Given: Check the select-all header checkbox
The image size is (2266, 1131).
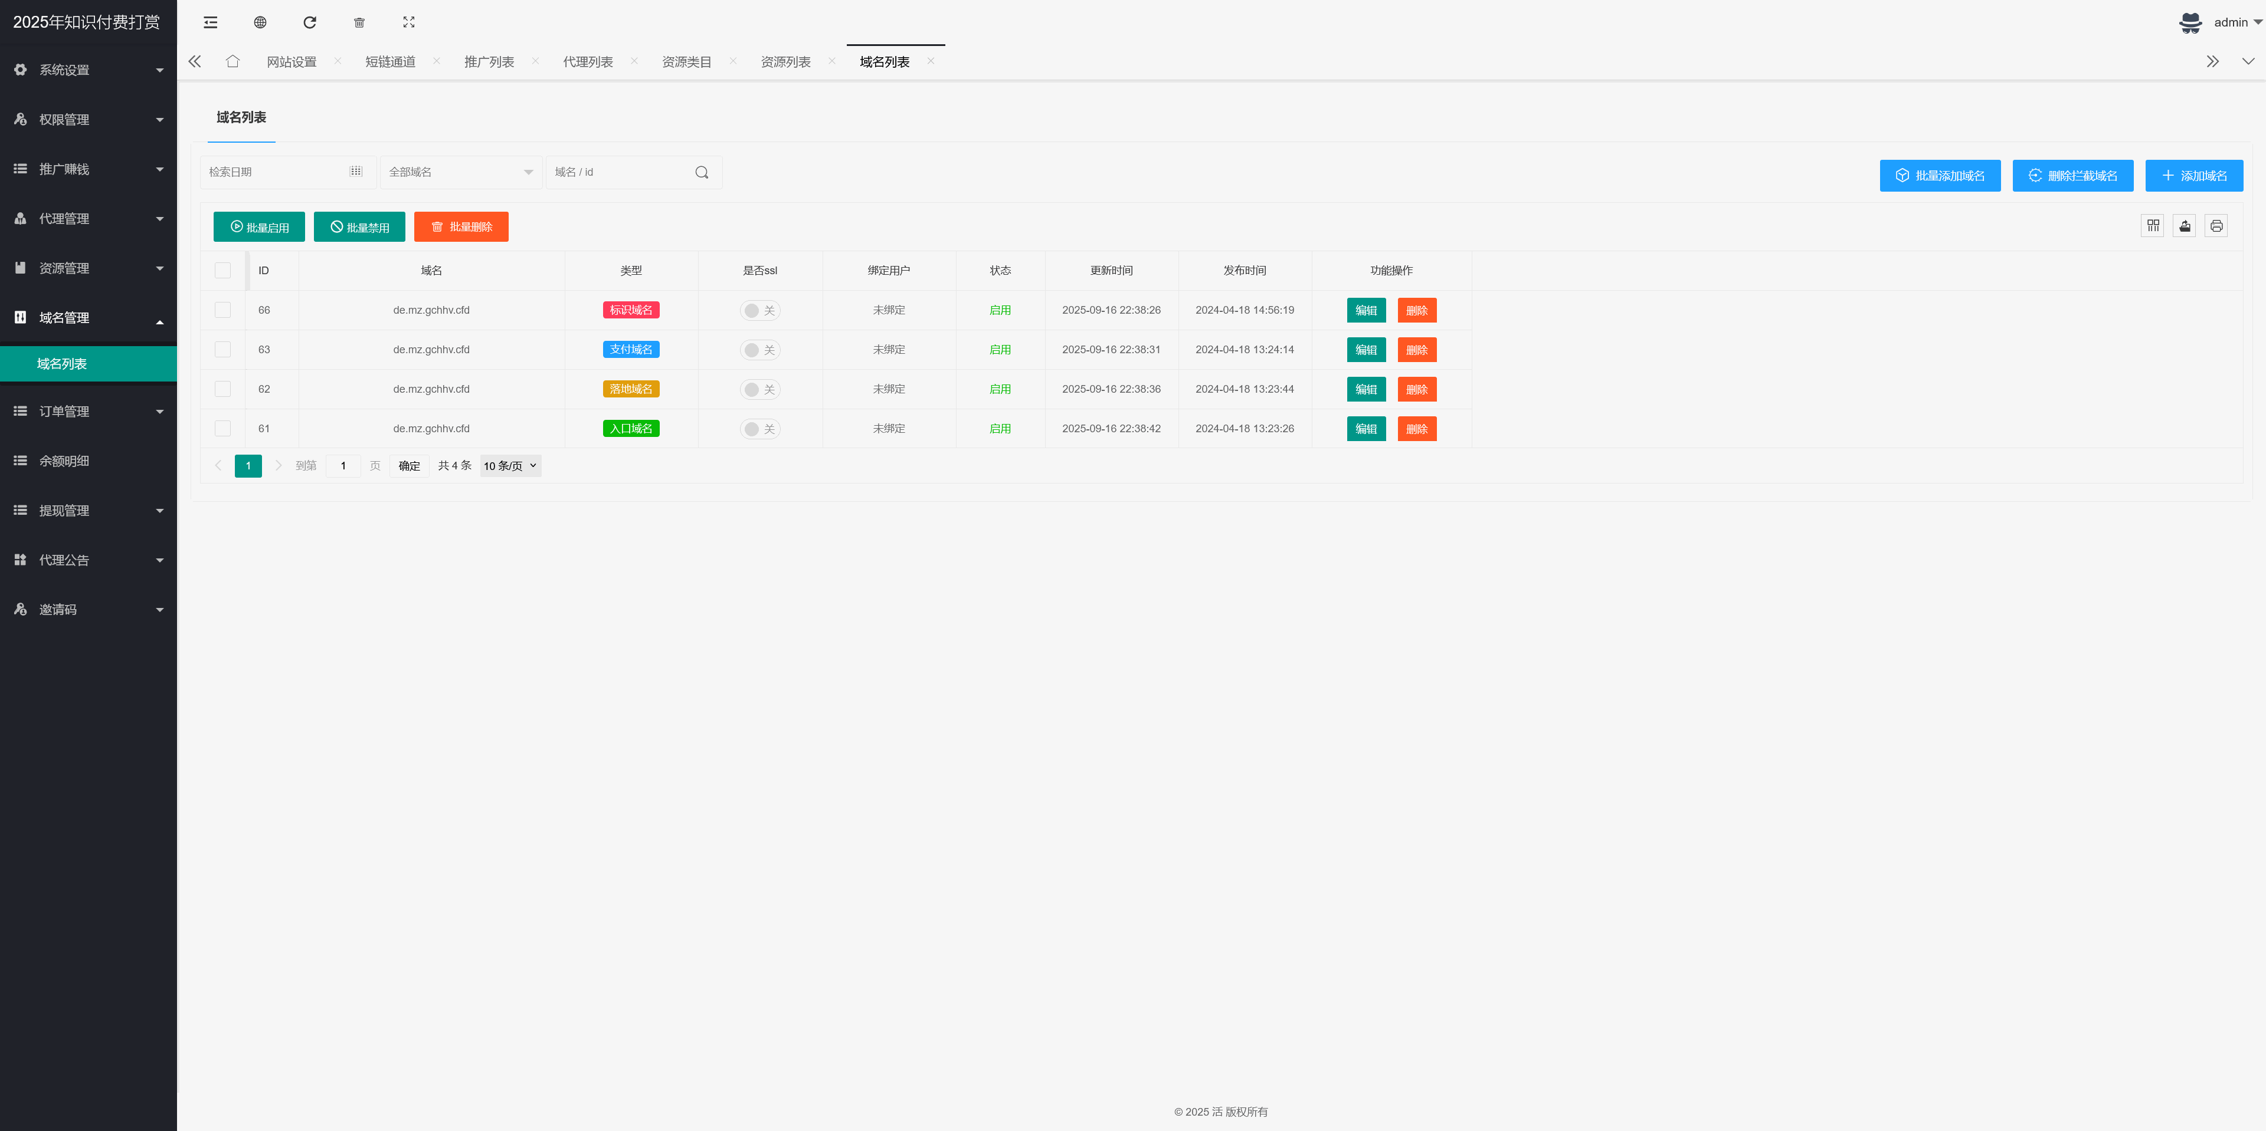Looking at the screenshot, I should click(222, 271).
